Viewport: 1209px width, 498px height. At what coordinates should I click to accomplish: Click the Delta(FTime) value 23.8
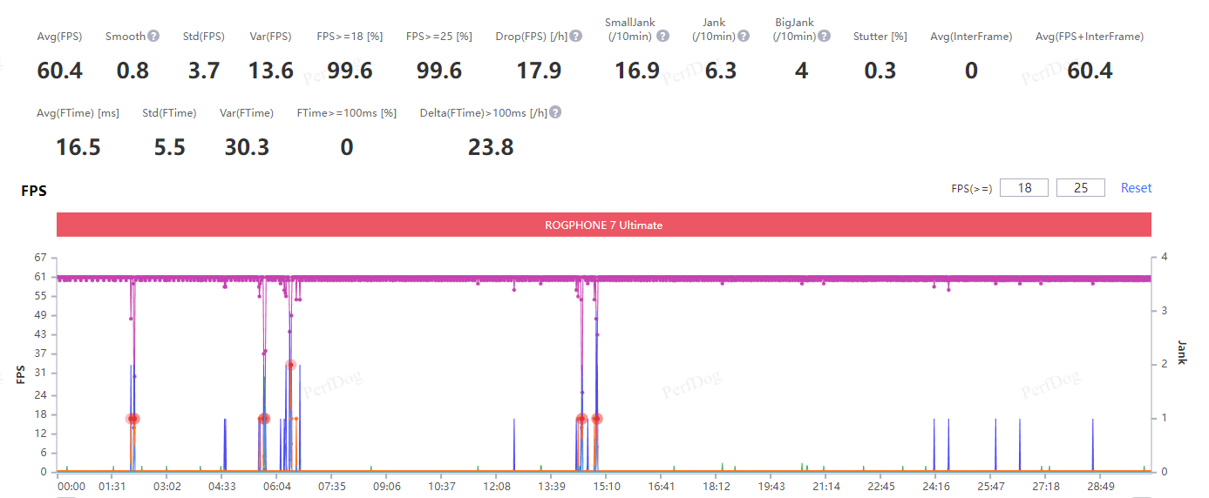(491, 147)
